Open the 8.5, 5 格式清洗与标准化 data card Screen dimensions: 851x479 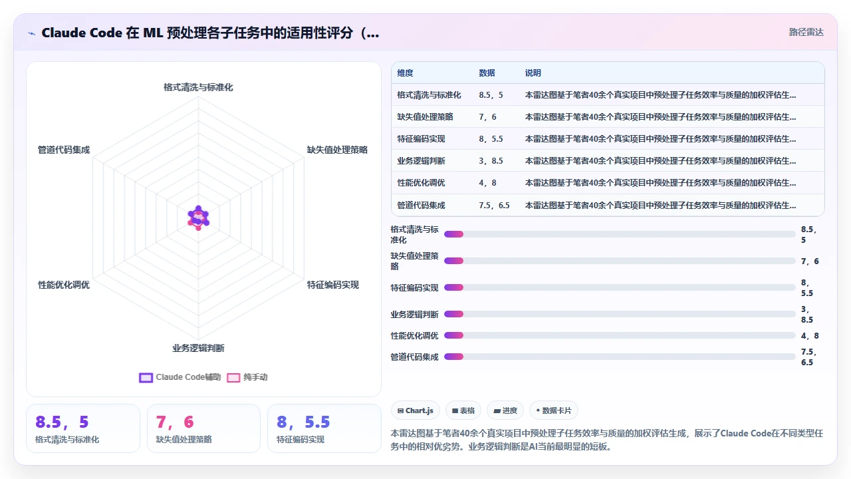[x=83, y=428]
